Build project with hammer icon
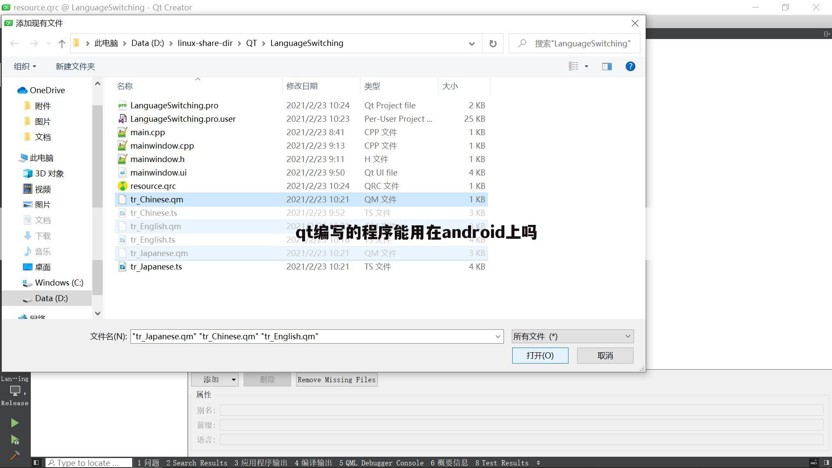832x468 pixels. click(x=15, y=455)
